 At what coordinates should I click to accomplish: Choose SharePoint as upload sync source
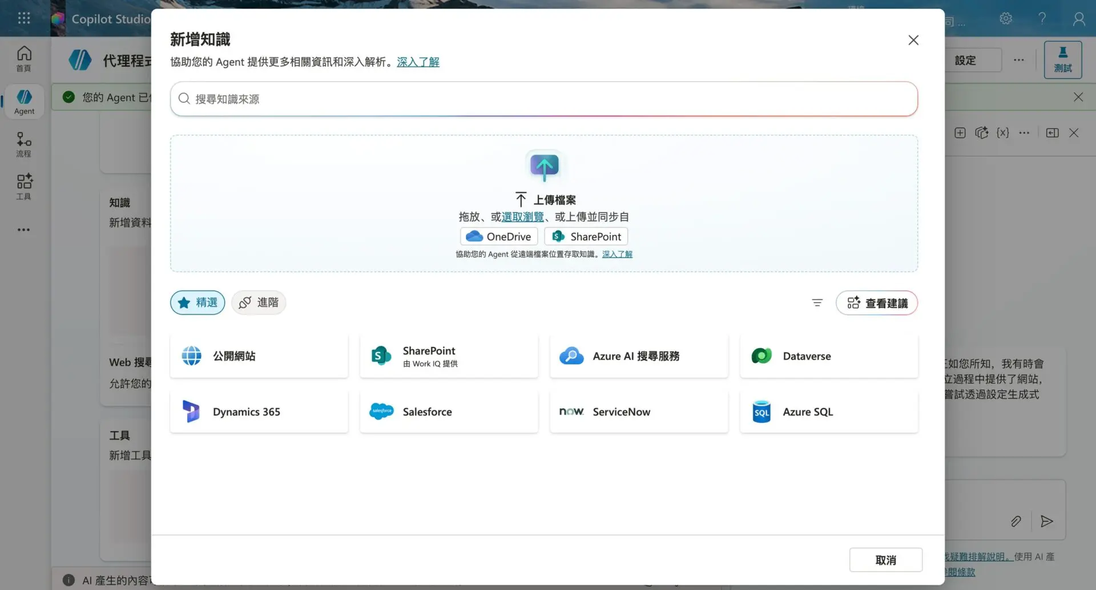[586, 236]
